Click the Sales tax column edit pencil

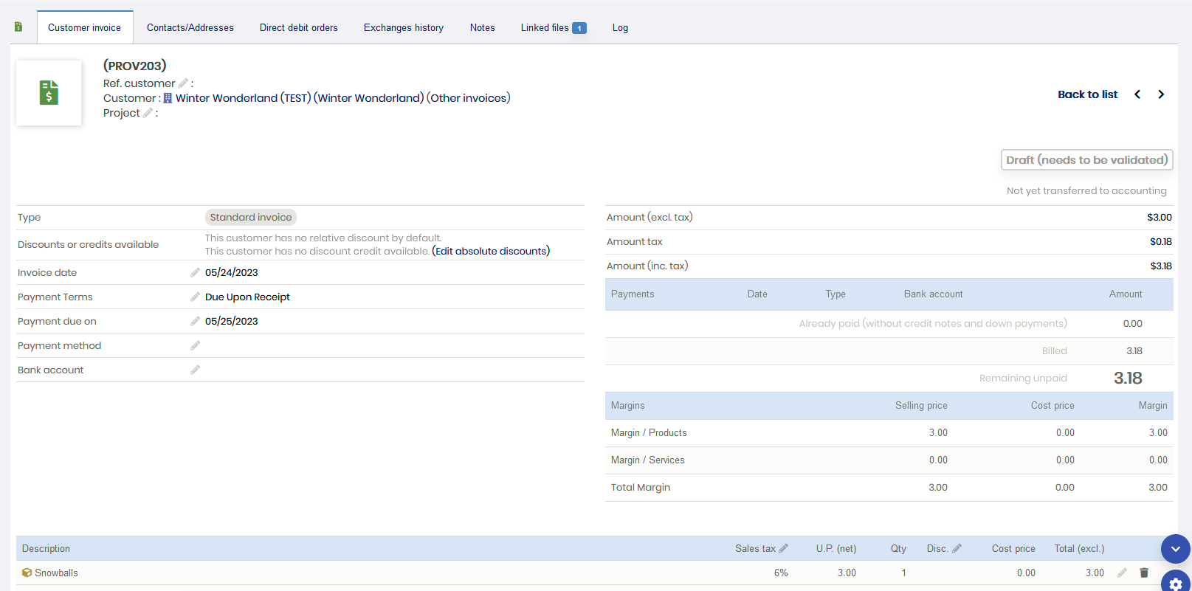pyautogui.click(x=783, y=548)
